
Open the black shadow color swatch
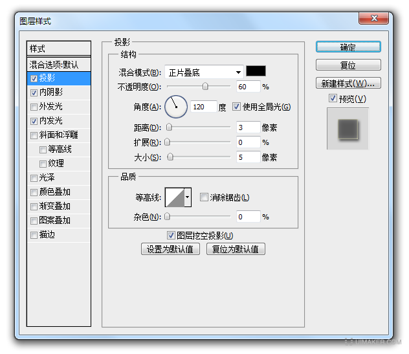[256, 71]
